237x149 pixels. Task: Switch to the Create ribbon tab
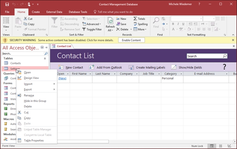(36, 12)
